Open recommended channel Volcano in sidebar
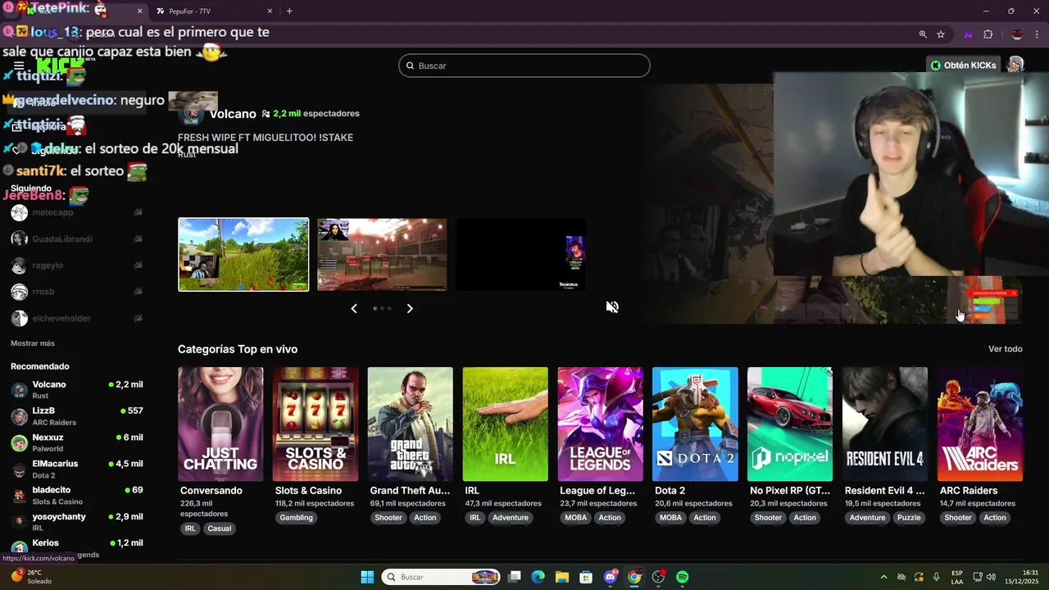1049x590 pixels. tap(78, 389)
